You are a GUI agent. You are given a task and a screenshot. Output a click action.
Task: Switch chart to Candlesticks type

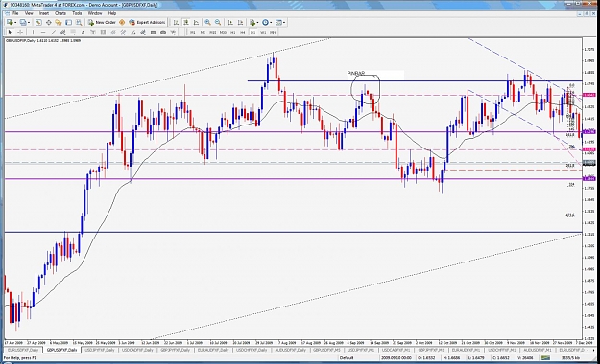pyautogui.click(x=186, y=23)
